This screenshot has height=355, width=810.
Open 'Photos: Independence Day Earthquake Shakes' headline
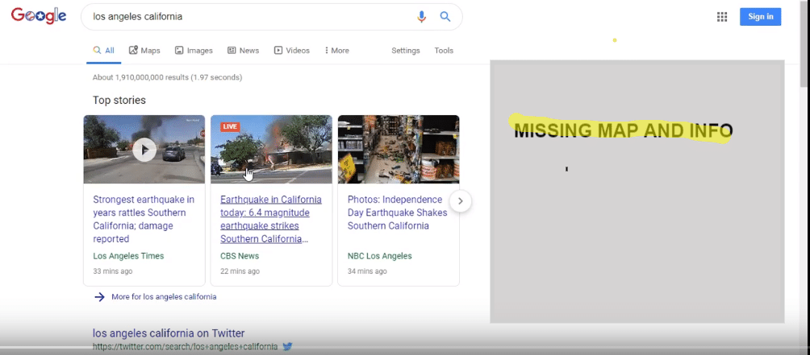click(x=395, y=213)
